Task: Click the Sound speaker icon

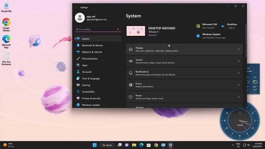Action: 131,61
